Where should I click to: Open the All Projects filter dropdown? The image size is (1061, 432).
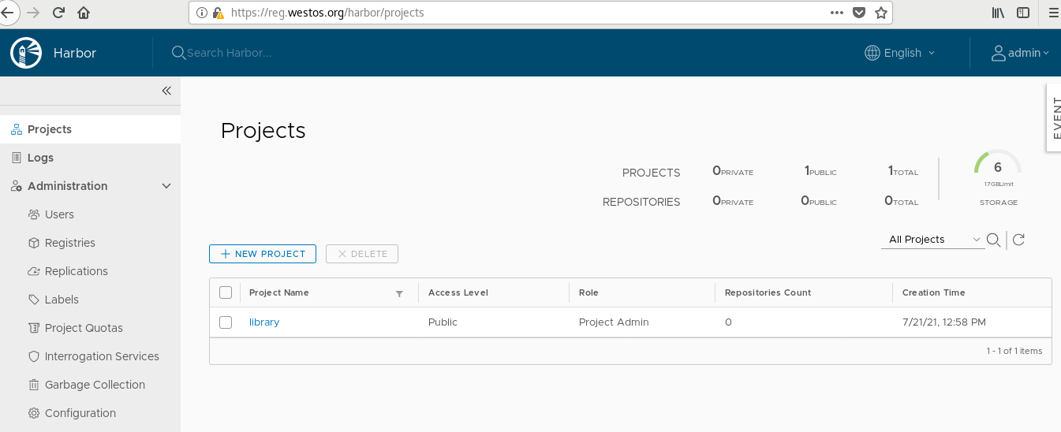pos(933,240)
